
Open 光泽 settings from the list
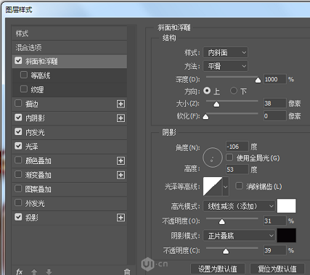pos(70,147)
